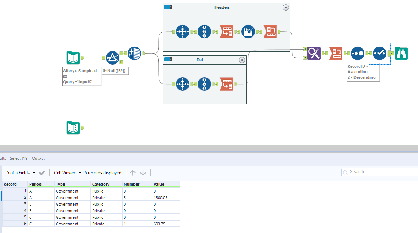Open the Alteryx_Sample.xlsx Input Data tool

point(73,58)
